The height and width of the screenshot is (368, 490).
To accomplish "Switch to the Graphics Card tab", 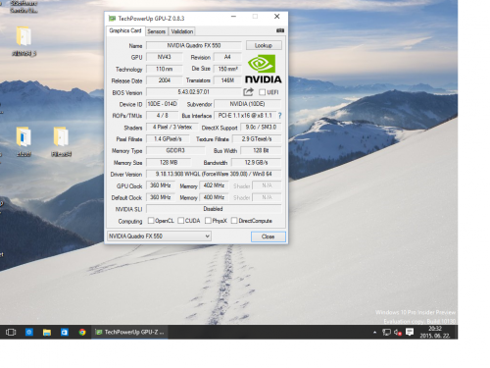I will [x=125, y=30].
